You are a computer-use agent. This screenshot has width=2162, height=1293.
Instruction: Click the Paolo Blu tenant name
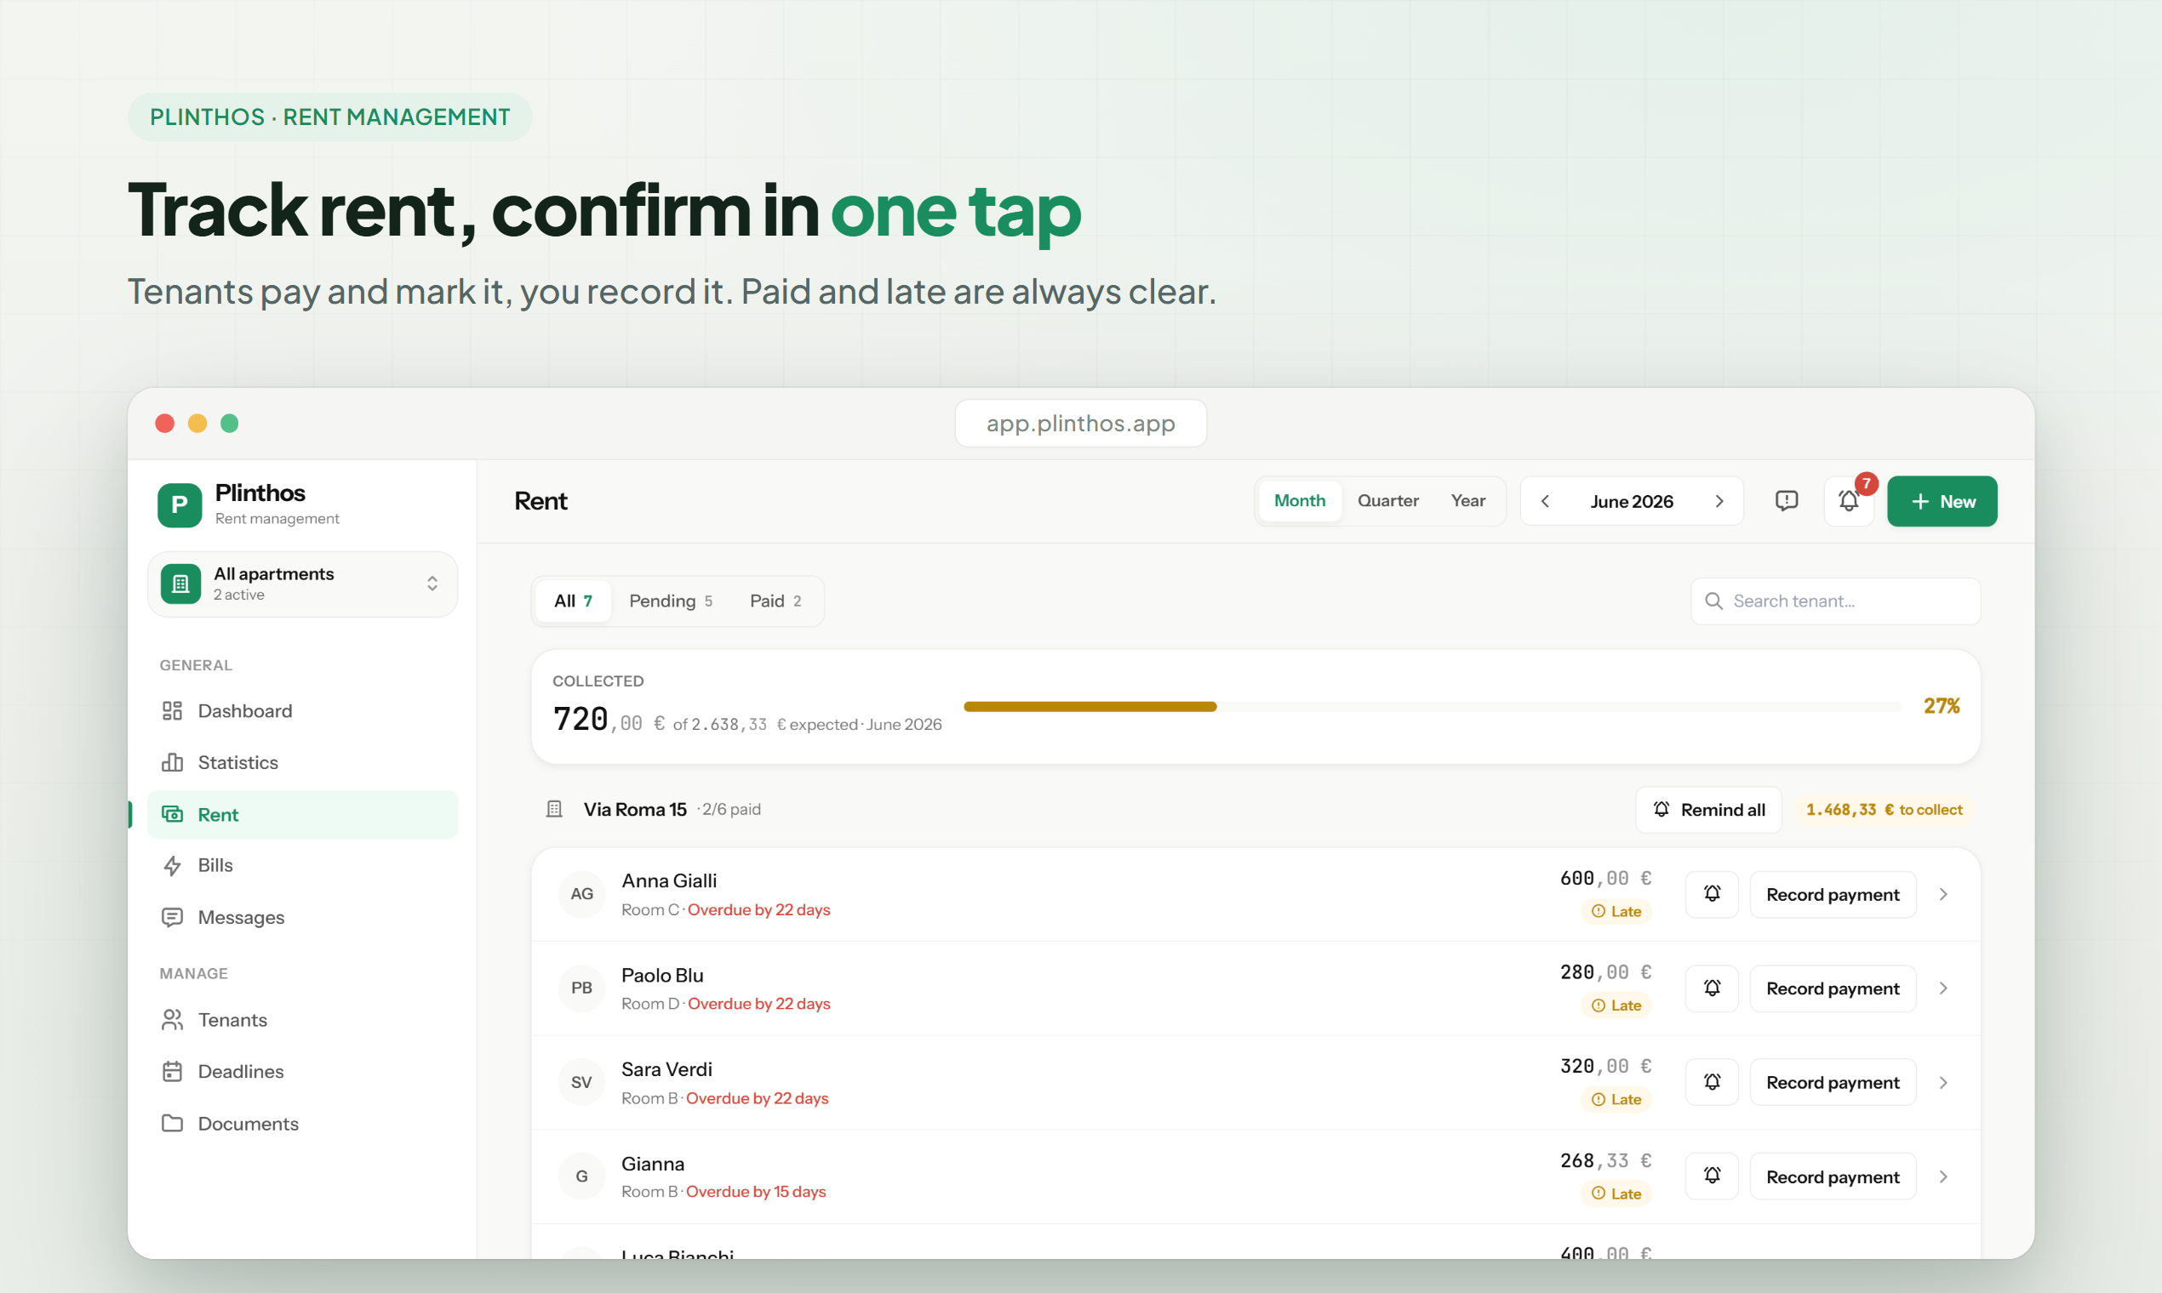pos(661,975)
